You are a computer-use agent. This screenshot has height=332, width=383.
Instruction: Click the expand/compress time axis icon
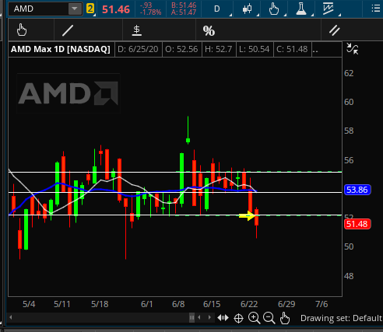223,318
